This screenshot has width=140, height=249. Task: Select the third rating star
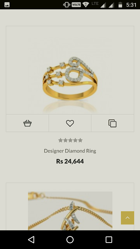pyautogui.click(x=70, y=140)
